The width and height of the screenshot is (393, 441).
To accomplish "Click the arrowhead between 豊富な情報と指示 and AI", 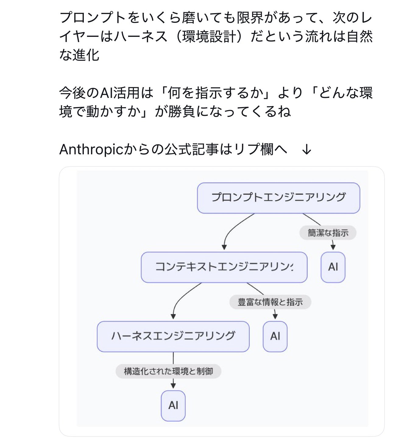I will (275, 316).
